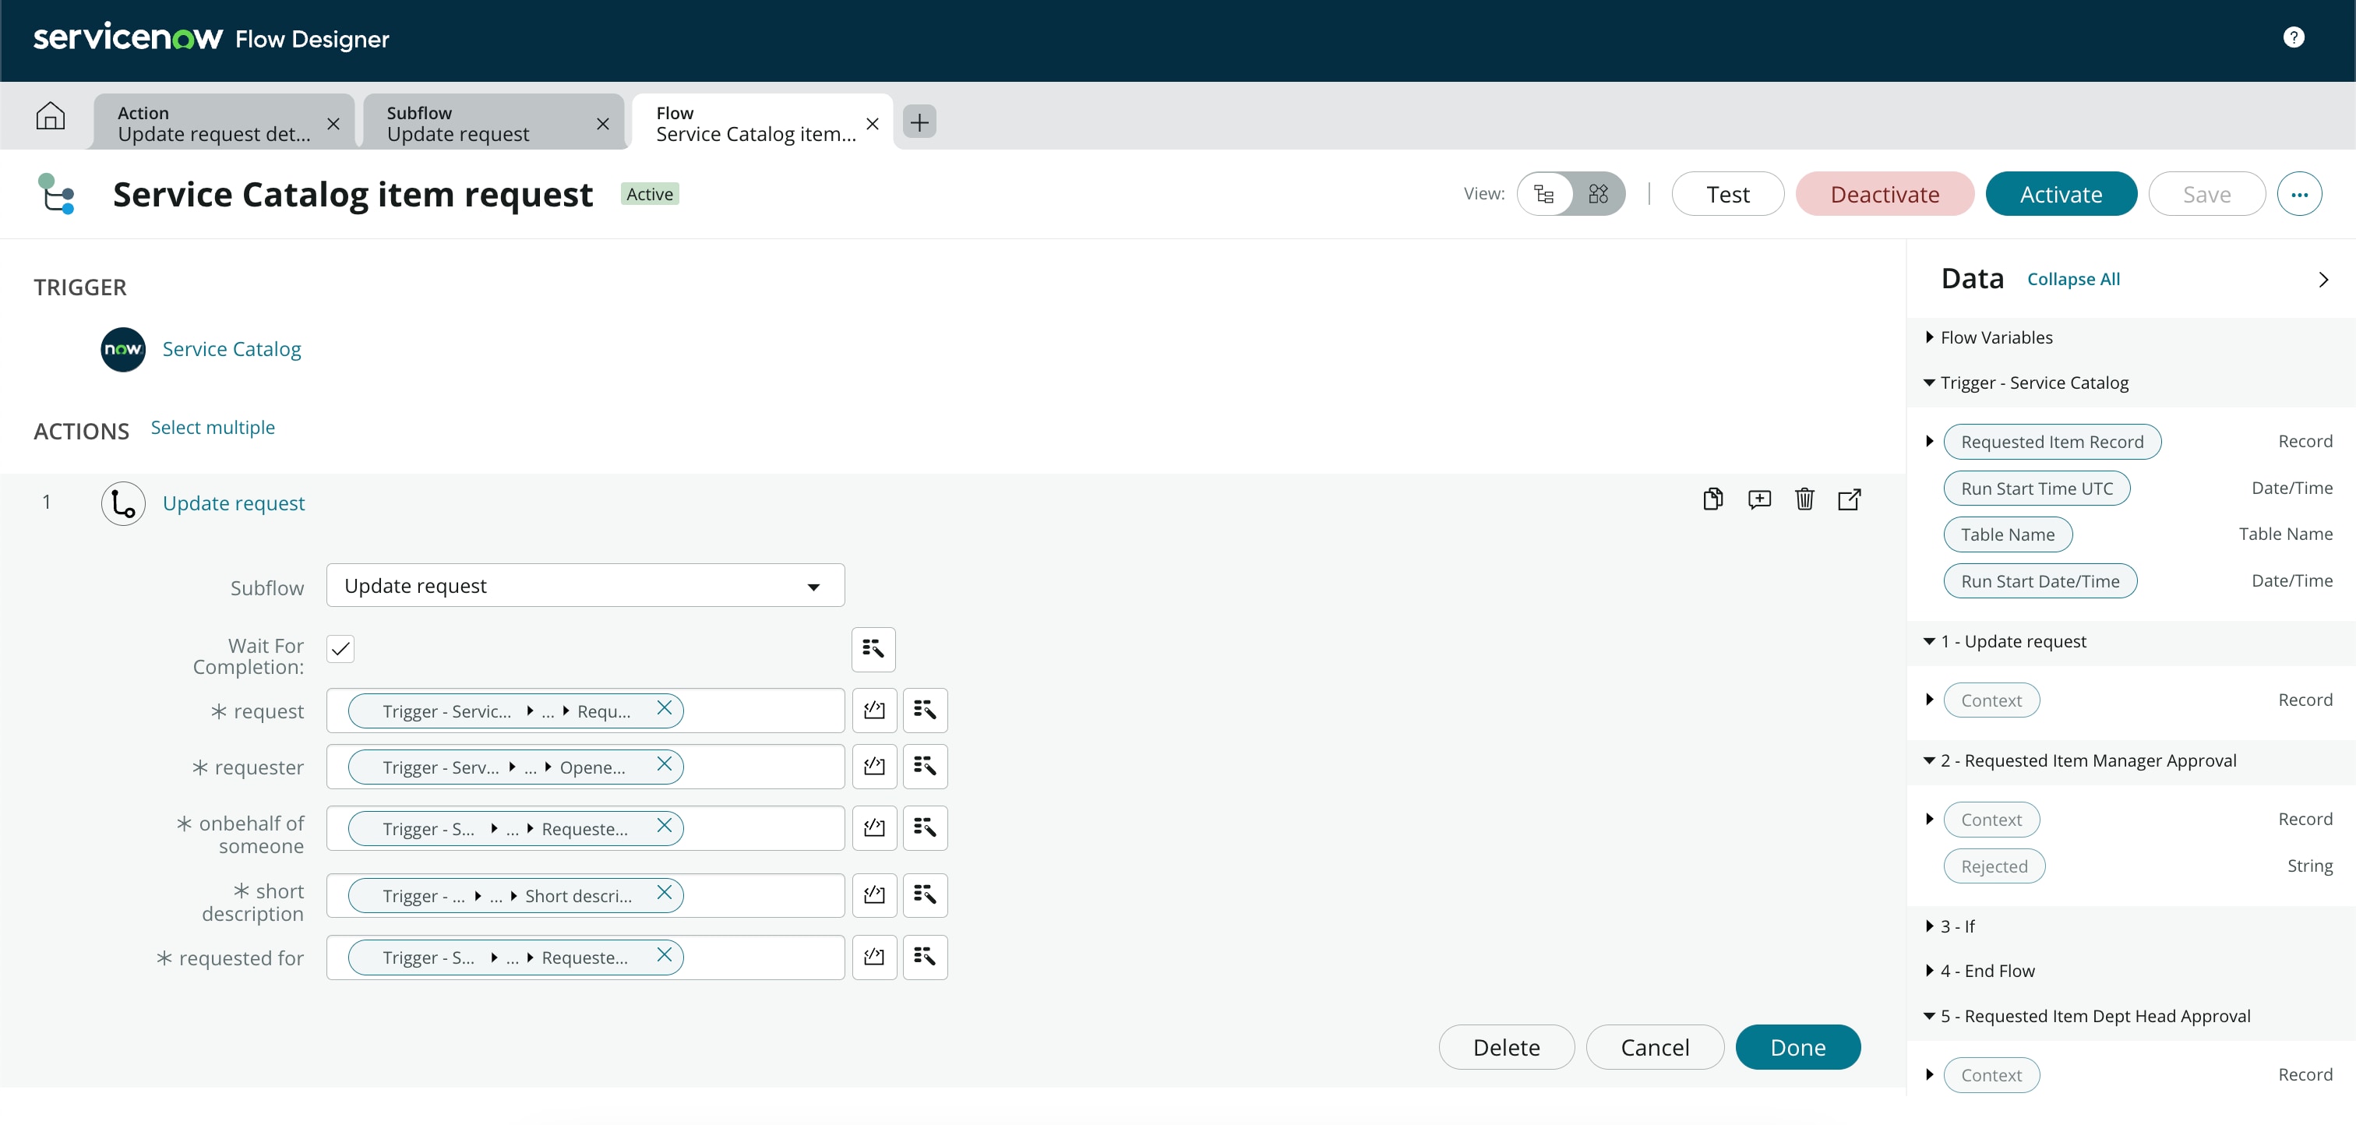Remove the data pill in short description field

tap(664, 894)
